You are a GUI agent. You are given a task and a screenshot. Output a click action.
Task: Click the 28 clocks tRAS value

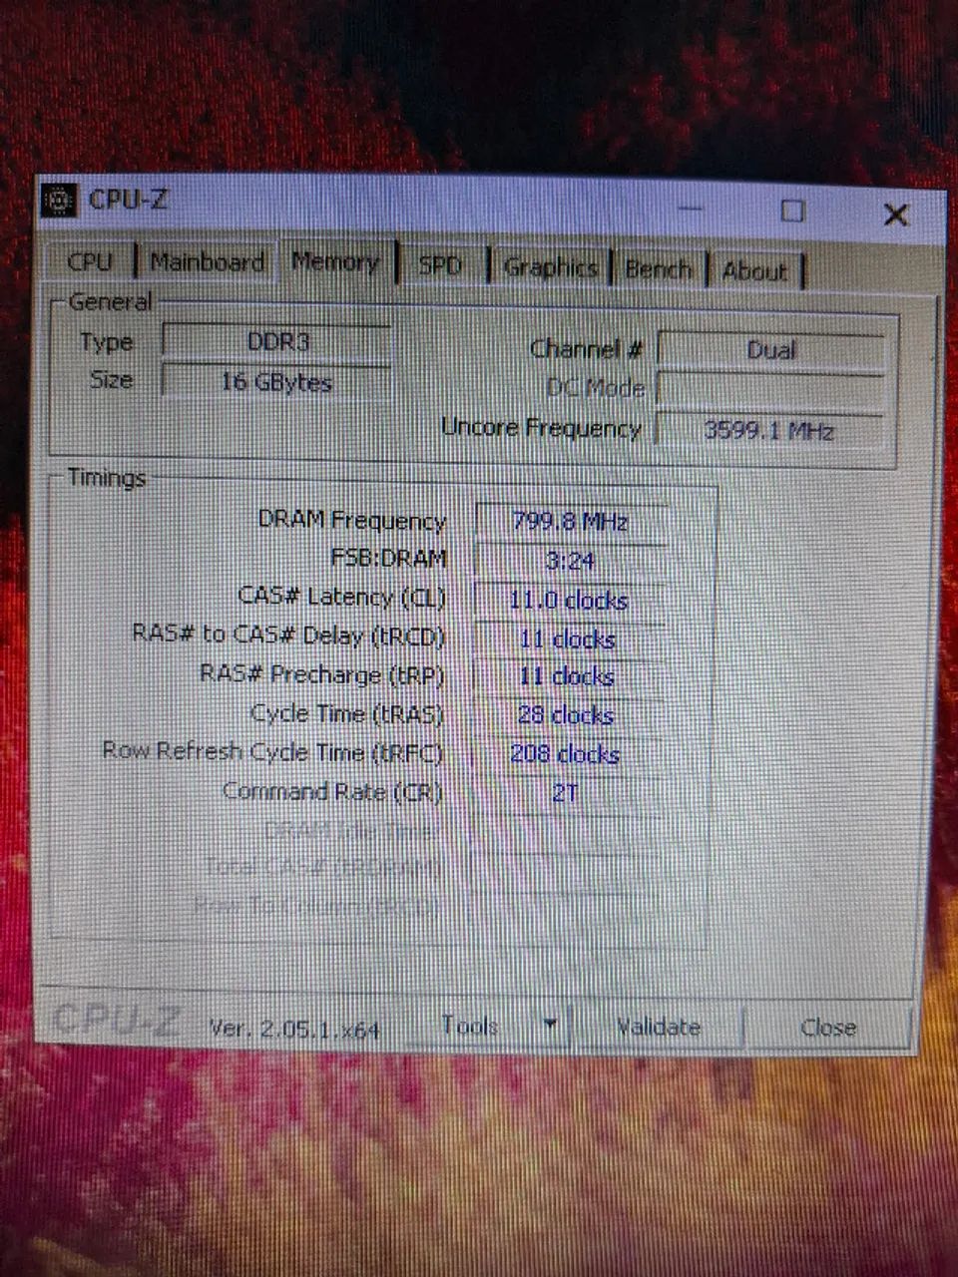[x=566, y=716]
